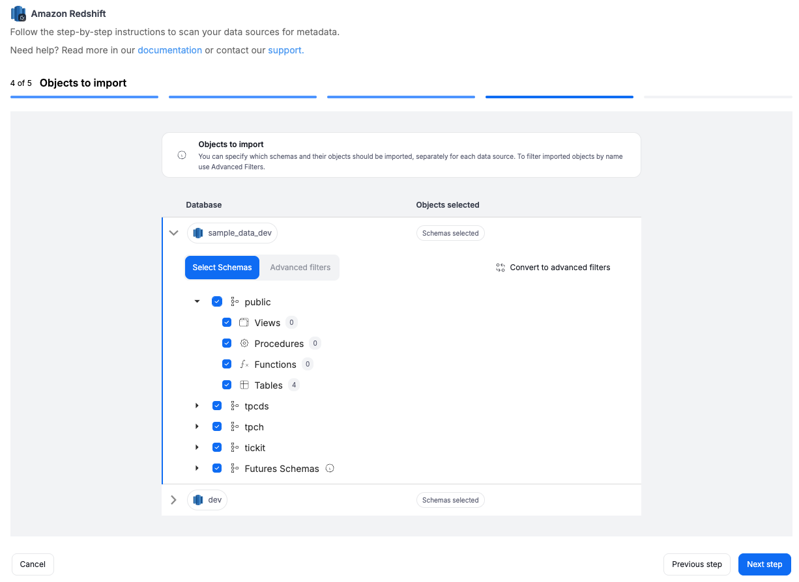Click Schemas selected badge for dev
This screenshot has width=799, height=582.
(x=450, y=500)
